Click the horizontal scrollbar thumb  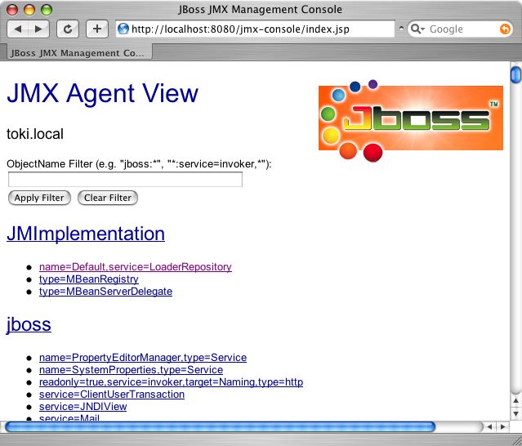(220, 426)
